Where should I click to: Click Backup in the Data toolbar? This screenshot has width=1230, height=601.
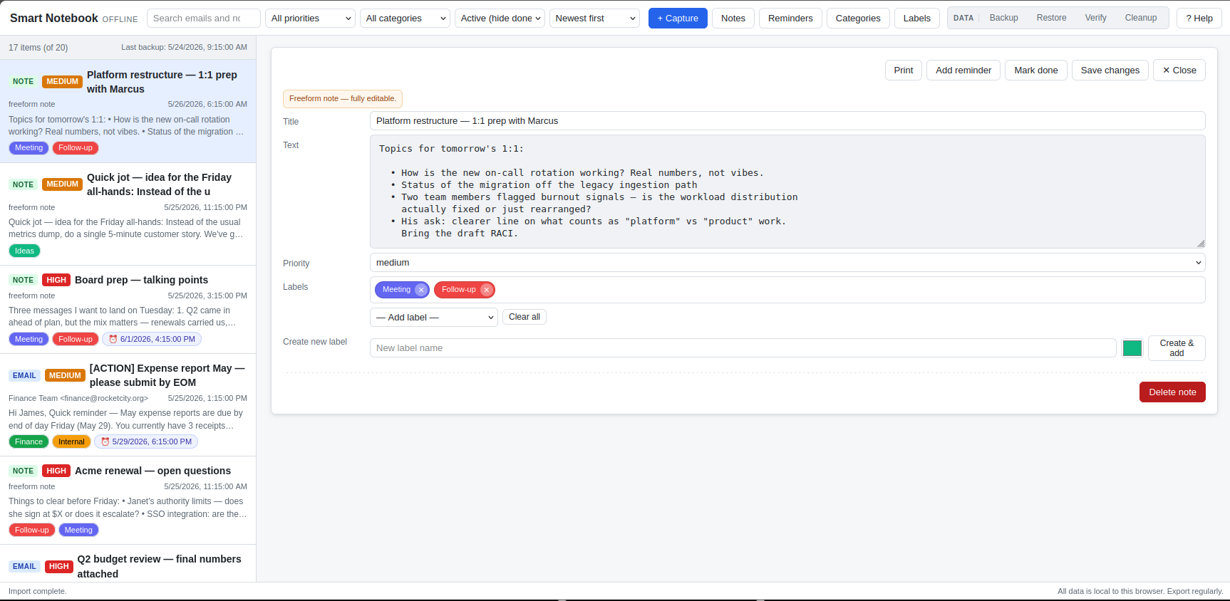click(1003, 18)
